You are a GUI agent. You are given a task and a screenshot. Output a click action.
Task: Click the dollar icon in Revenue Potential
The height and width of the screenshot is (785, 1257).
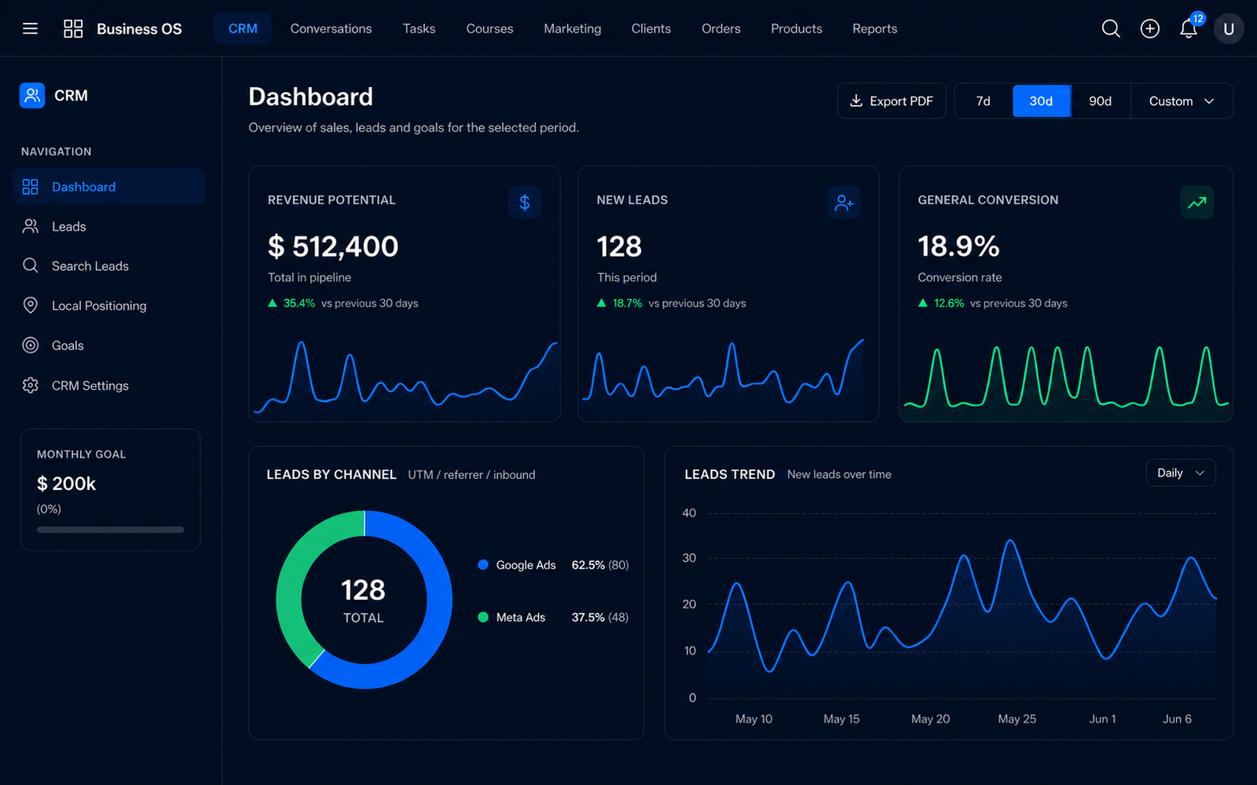525,203
